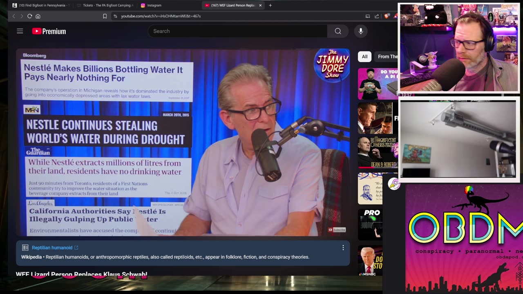
Task: Open the YouTube hamburger guide menu
Action: (x=20, y=31)
